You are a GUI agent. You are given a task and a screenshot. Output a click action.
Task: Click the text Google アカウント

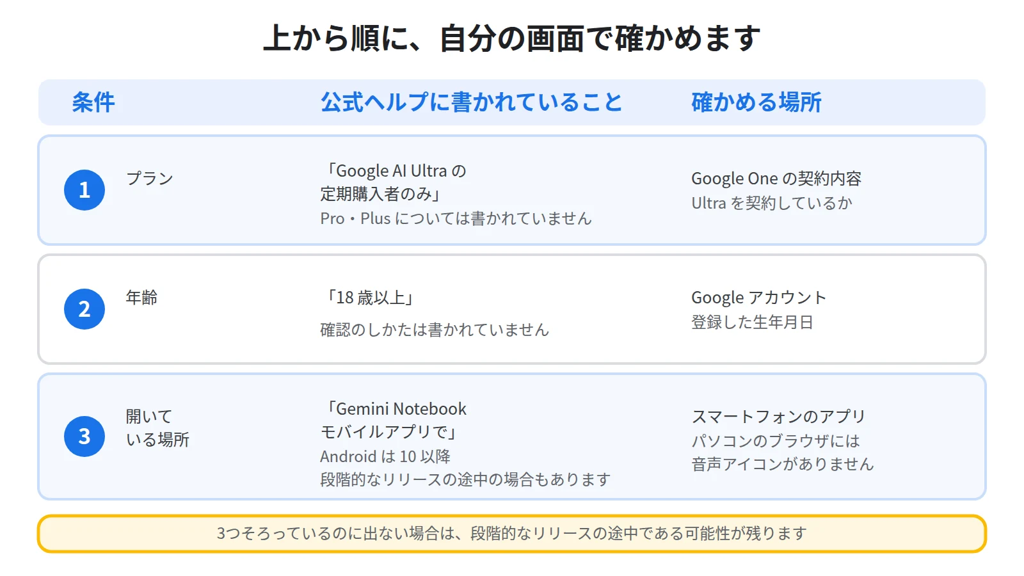tap(759, 298)
